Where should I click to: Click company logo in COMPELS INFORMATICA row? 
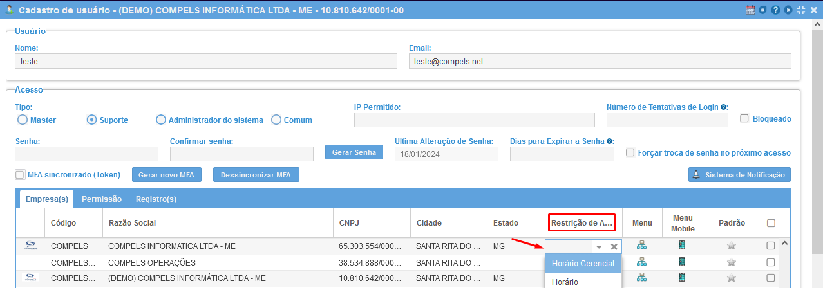(x=30, y=245)
